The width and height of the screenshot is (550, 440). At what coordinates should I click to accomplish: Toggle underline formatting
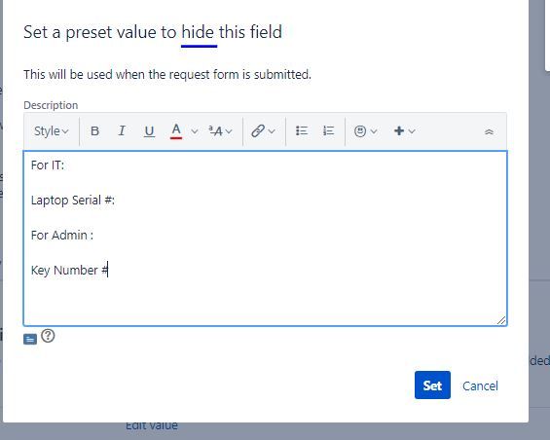pyautogui.click(x=149, y=131)
